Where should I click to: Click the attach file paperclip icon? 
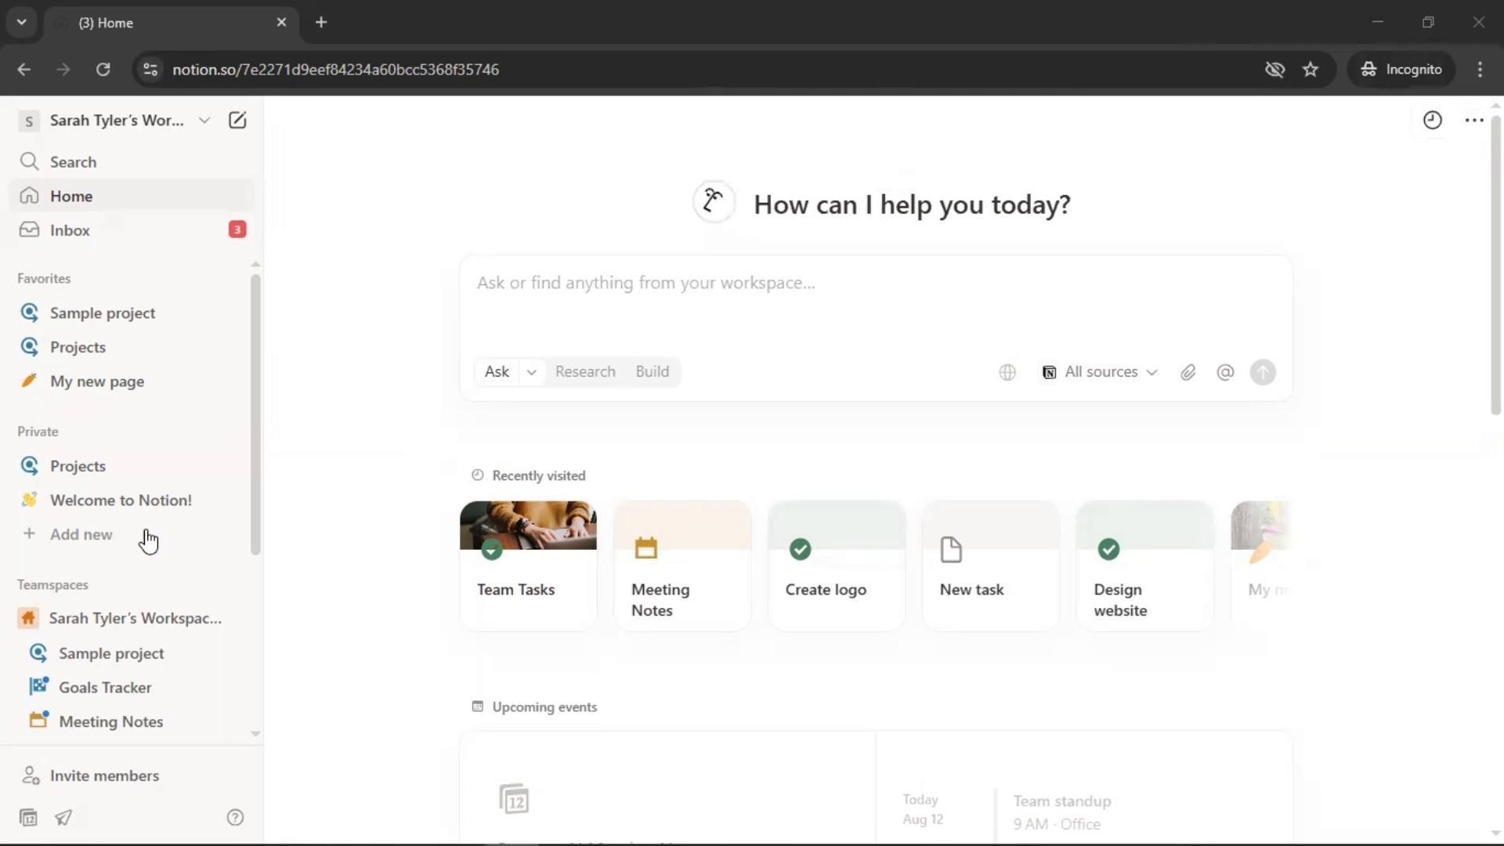[x=1188, y=373]
